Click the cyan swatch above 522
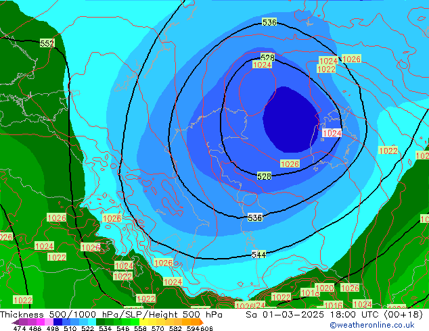 [92, 322]
